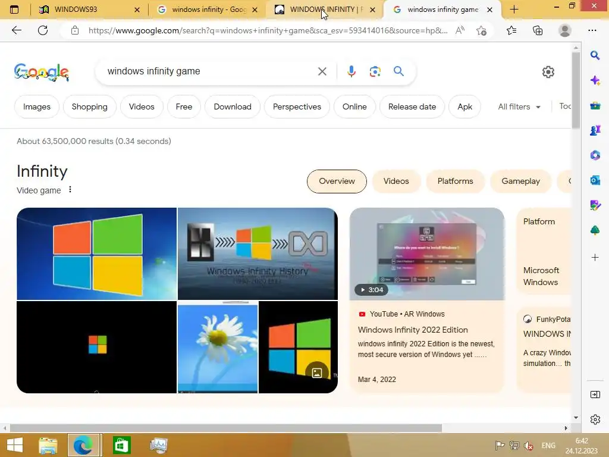The width and height of the screenshot is (609, 457).
Task: Click the vertical scrollbar down arrow
Action: point(576,418)
